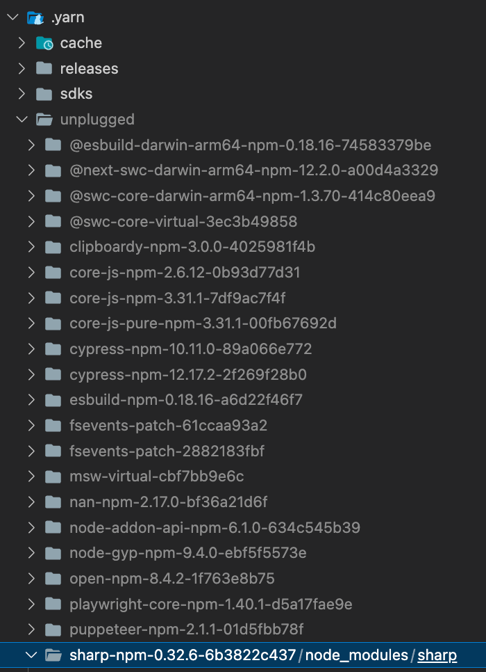Click the sdks folder icon
Image resolution: width=486 pixels, height=672 pixels.
[x=44, y=94]
